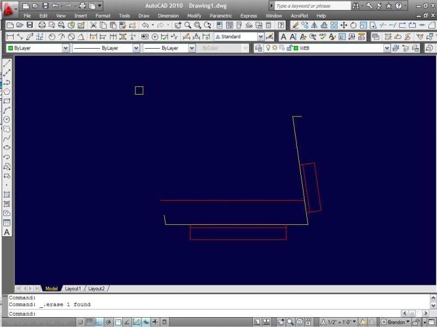Viewport: 437px width, 327px height.
Task: Toggle Grid Display in status bar
Action: [x=90, y=322]
